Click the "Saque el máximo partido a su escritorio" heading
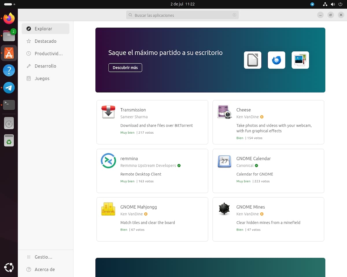 [x=165, y=53]
